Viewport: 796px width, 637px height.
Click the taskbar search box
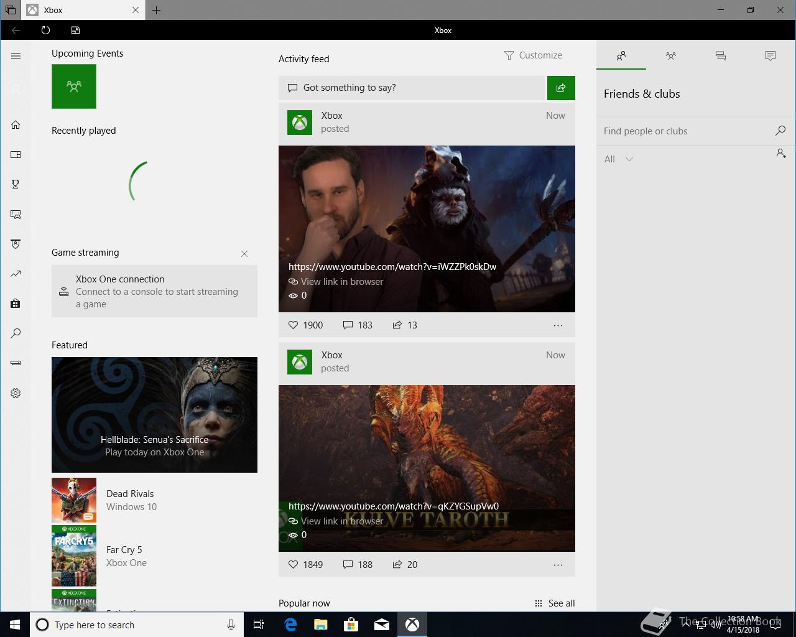[x=137, y=625]
